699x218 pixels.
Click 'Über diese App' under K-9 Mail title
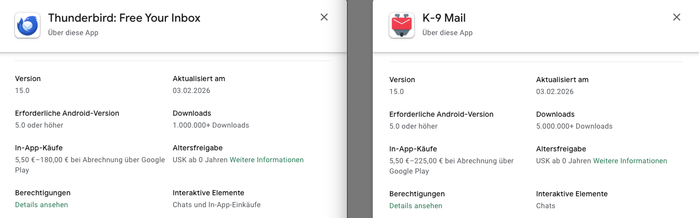point(447,33)
